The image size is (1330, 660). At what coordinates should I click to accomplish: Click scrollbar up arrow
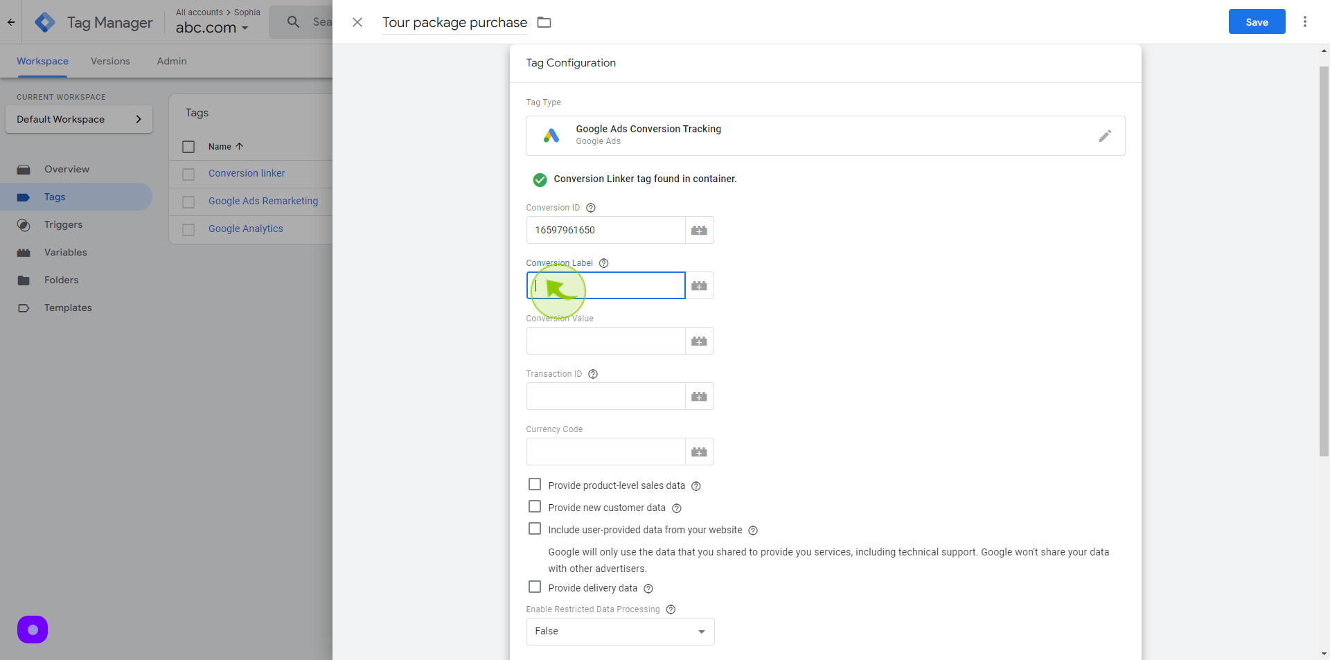point(1324,51)
